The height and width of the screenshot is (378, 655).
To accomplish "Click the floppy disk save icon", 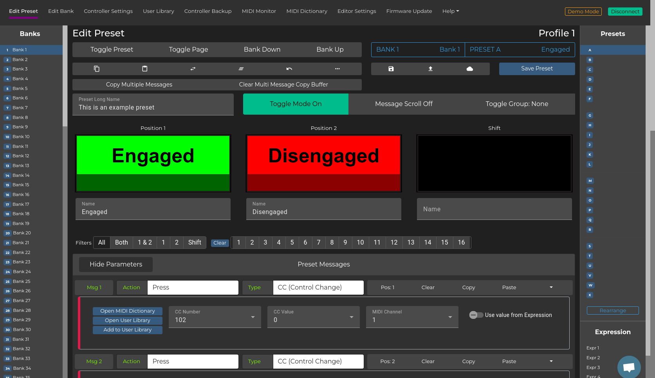I will (391, 69).
